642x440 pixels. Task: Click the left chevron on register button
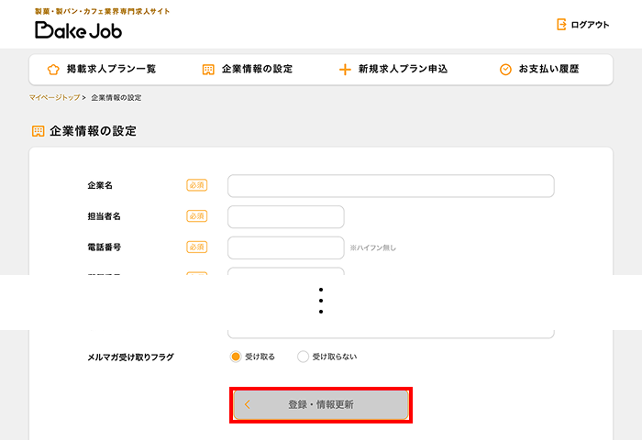point(247,404)
